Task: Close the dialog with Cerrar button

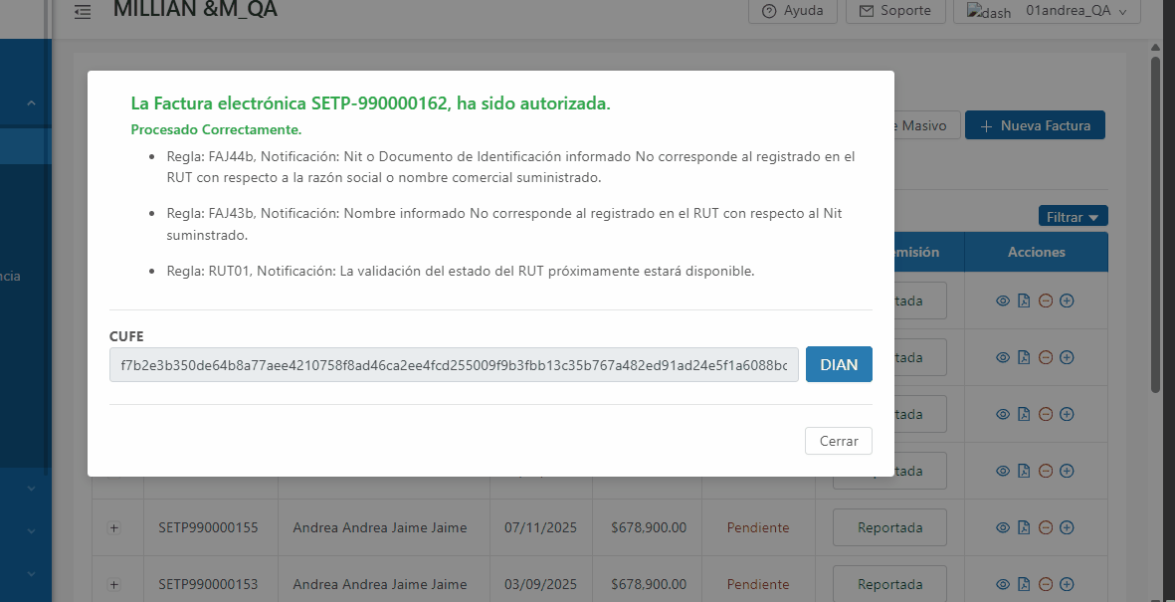Action: 838,441
